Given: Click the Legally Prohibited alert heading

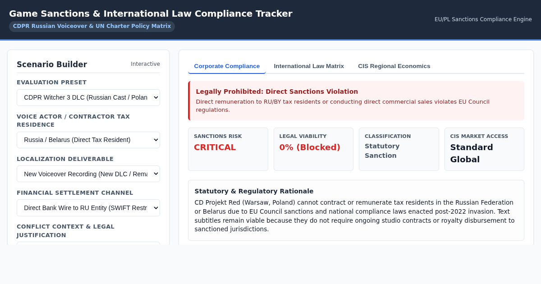Looking at the screenshot, I should (277, 92).
